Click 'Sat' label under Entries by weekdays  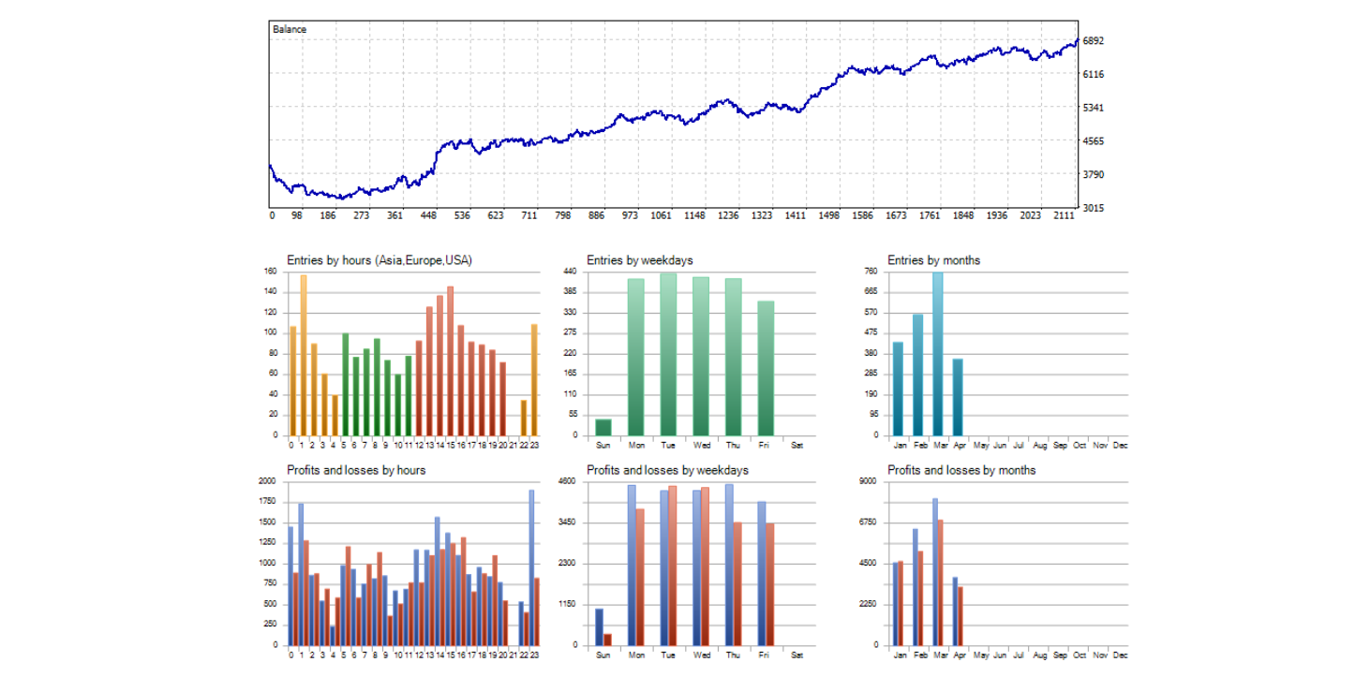click(797, 445)
